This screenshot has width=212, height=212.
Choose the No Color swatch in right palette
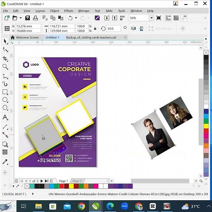pos(206,52)
